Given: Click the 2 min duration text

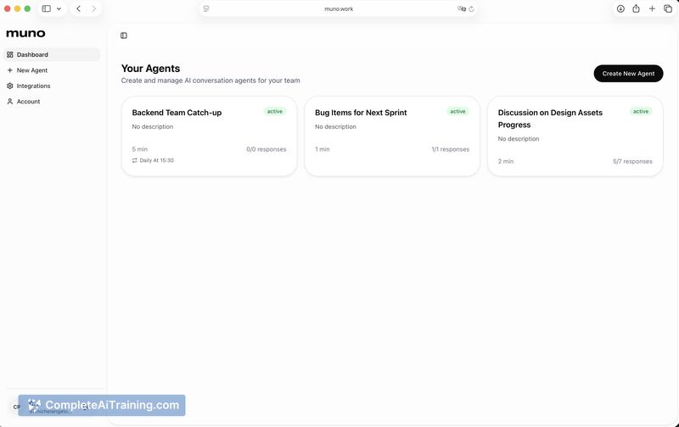Looking at the screenshot, I should pos(506,161).
